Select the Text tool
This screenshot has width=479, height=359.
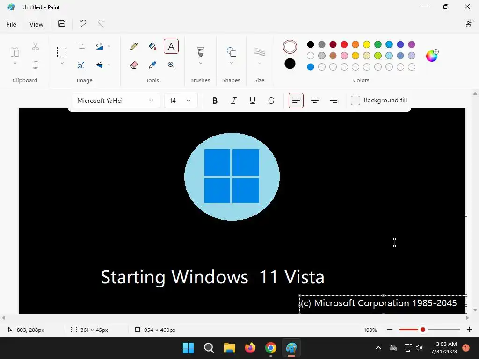click(x=171, y=46)
